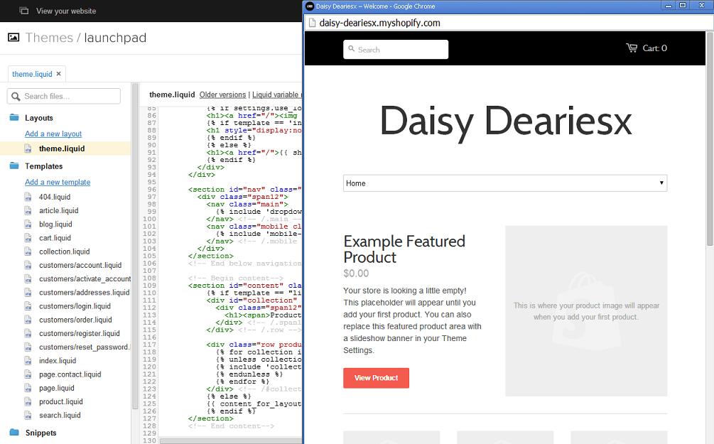The width and height of the screenshot is (714, 444).
Task: Click the article.liquid file icon
Action: pyautogui.click(x=28, y=211)
